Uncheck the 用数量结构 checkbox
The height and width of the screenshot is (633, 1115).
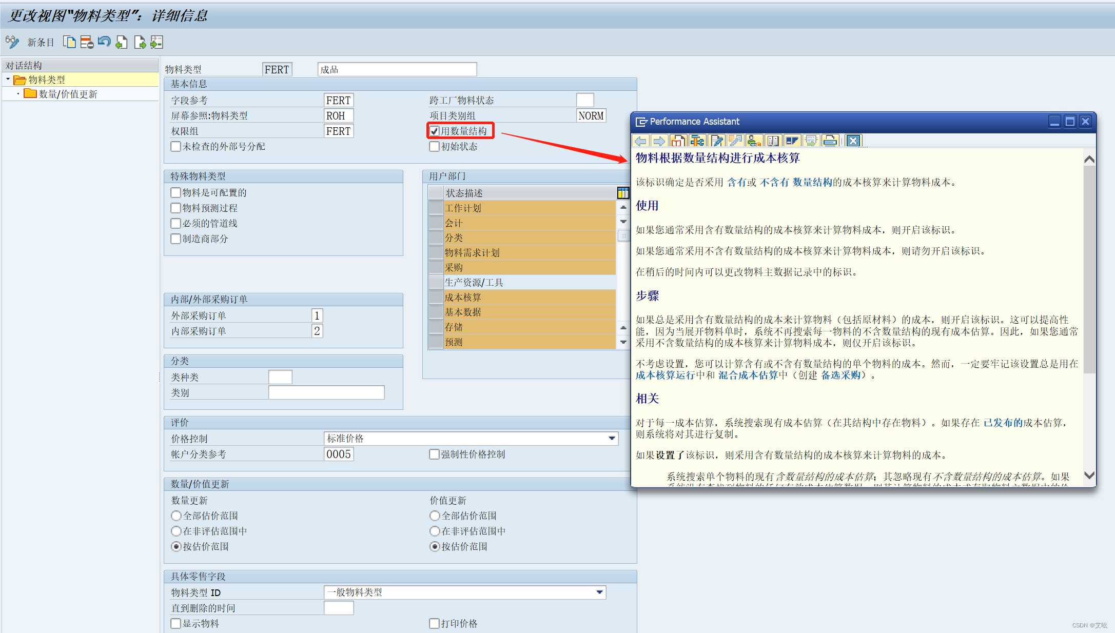point(435,131)
